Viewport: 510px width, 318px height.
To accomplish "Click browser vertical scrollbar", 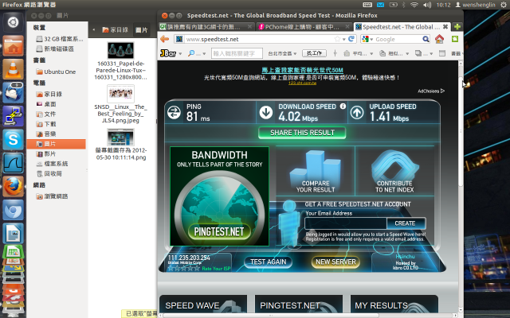I will (461, 131).
